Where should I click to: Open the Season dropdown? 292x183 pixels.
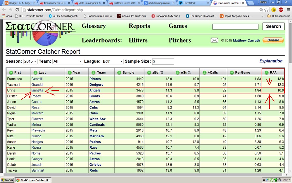click(x=30, y=61)
